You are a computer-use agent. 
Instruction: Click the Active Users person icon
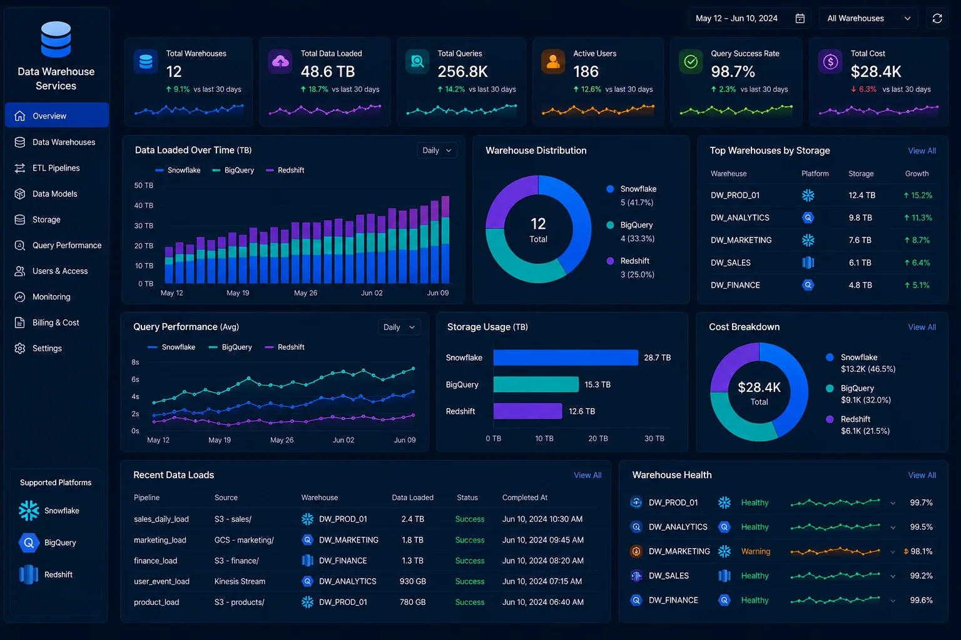point(553,61)
